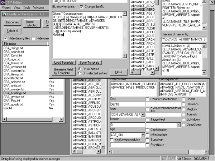Open the empty dropdown next to Branch
This screenshot has width=215, height=161.
click(178, 125)
